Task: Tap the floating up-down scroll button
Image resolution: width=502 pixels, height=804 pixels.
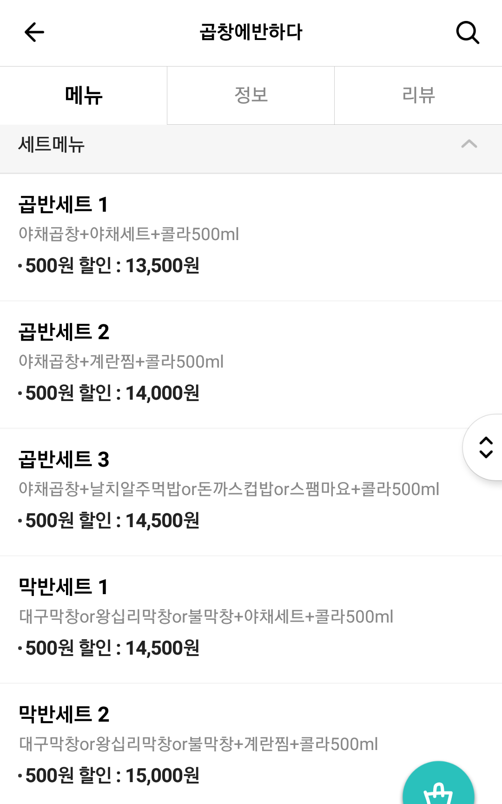Action: point(485,447)
